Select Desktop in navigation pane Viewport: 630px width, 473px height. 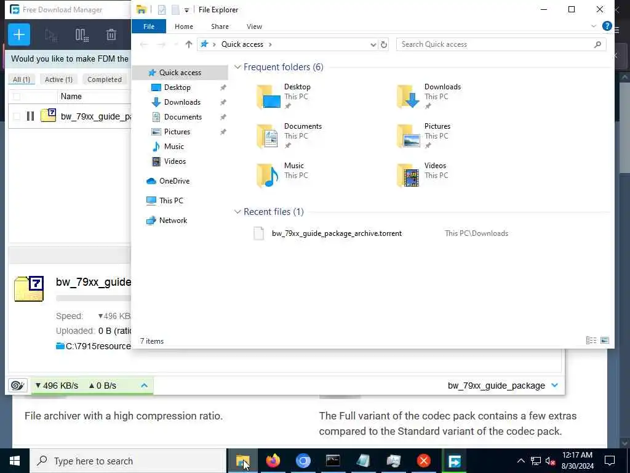[x=177, y=87]
